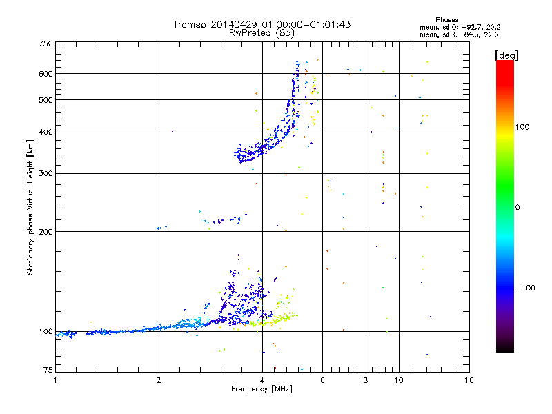Image resolution: width=552 pixels, height=414 pixels.
Task: Click the colorbar '100' tick label
Action: click(522, 127)
